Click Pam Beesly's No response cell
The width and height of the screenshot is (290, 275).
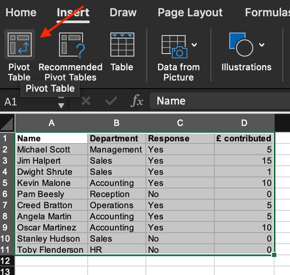click(180, 194)
